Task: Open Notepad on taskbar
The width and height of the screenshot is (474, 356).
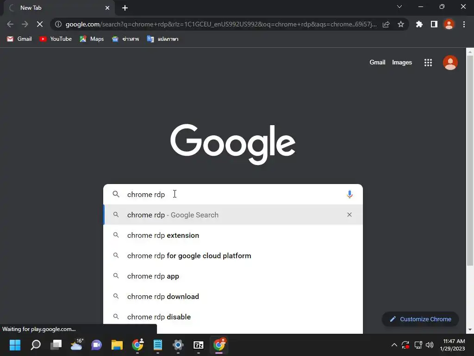Action: [x=158, y=345]
